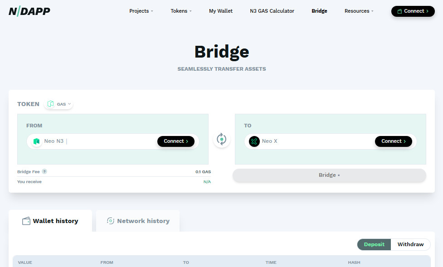Open the N3 GAS Calculator

[272, 11]
